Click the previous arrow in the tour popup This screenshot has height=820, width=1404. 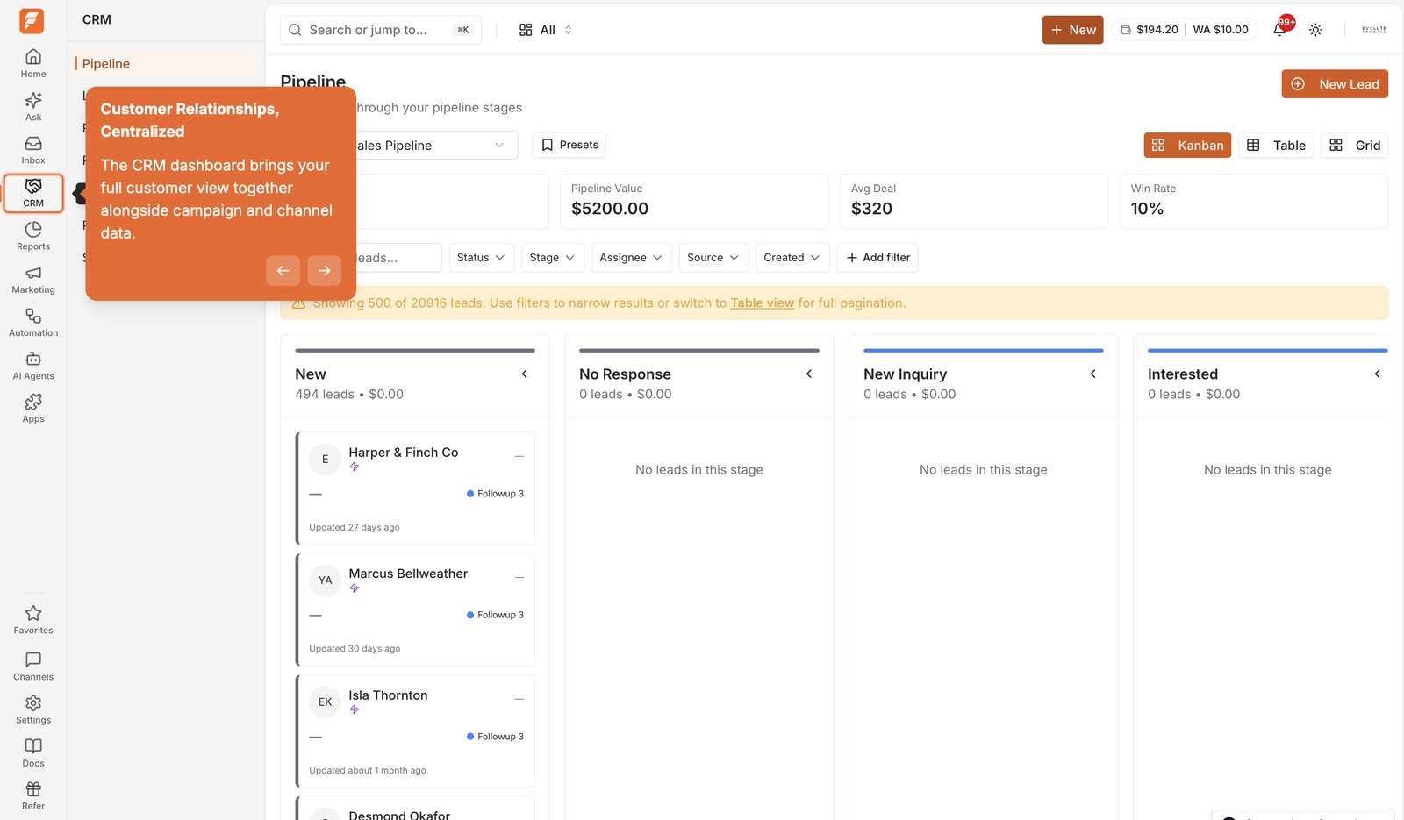[283, 271]
